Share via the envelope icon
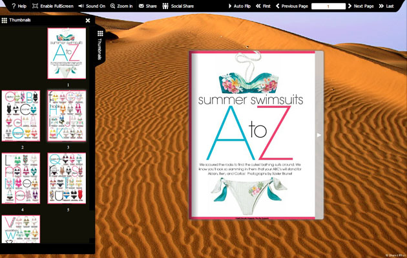This screenshot has width=407, height=258. 141,6
